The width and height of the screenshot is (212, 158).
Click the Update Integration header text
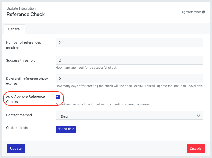click(x=21, y=8)
